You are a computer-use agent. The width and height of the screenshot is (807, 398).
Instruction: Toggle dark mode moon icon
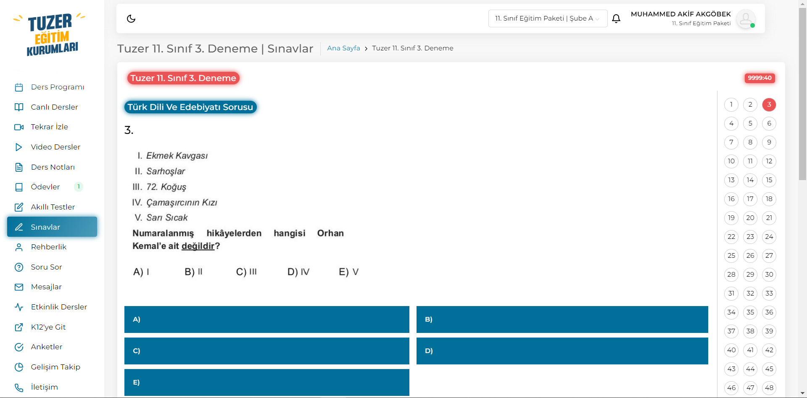131,18
